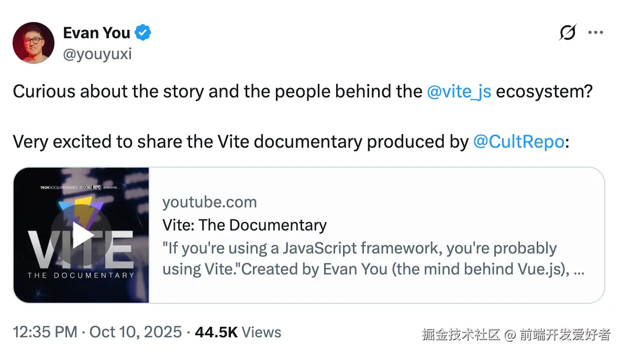
Task: Open the Evan You display name
Action: pyautogui.click(x=96, y=33)
